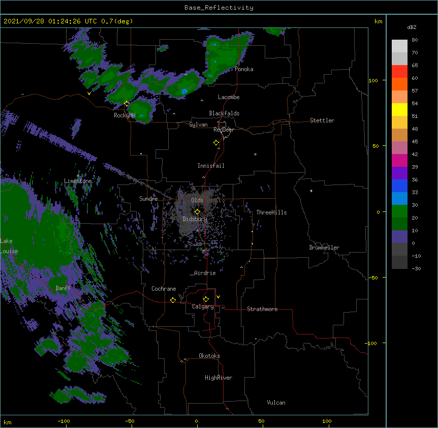
Task: Click the Vulcan town label
Action: tap(276, 403)
